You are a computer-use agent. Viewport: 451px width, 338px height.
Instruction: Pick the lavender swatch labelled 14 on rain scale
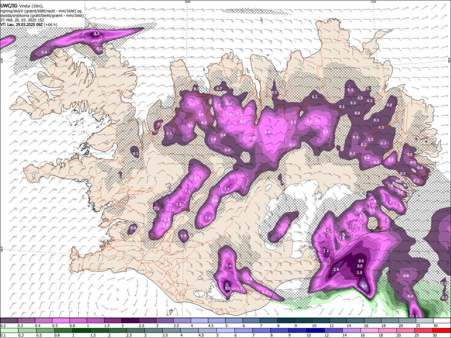[351, 331]
